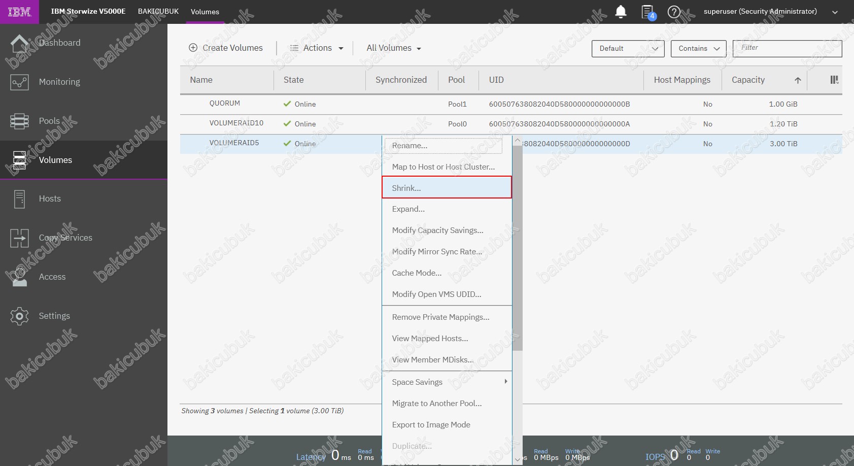Open Copy Services in the sidebar
854x466 pixels.
[x=65, y=238]
